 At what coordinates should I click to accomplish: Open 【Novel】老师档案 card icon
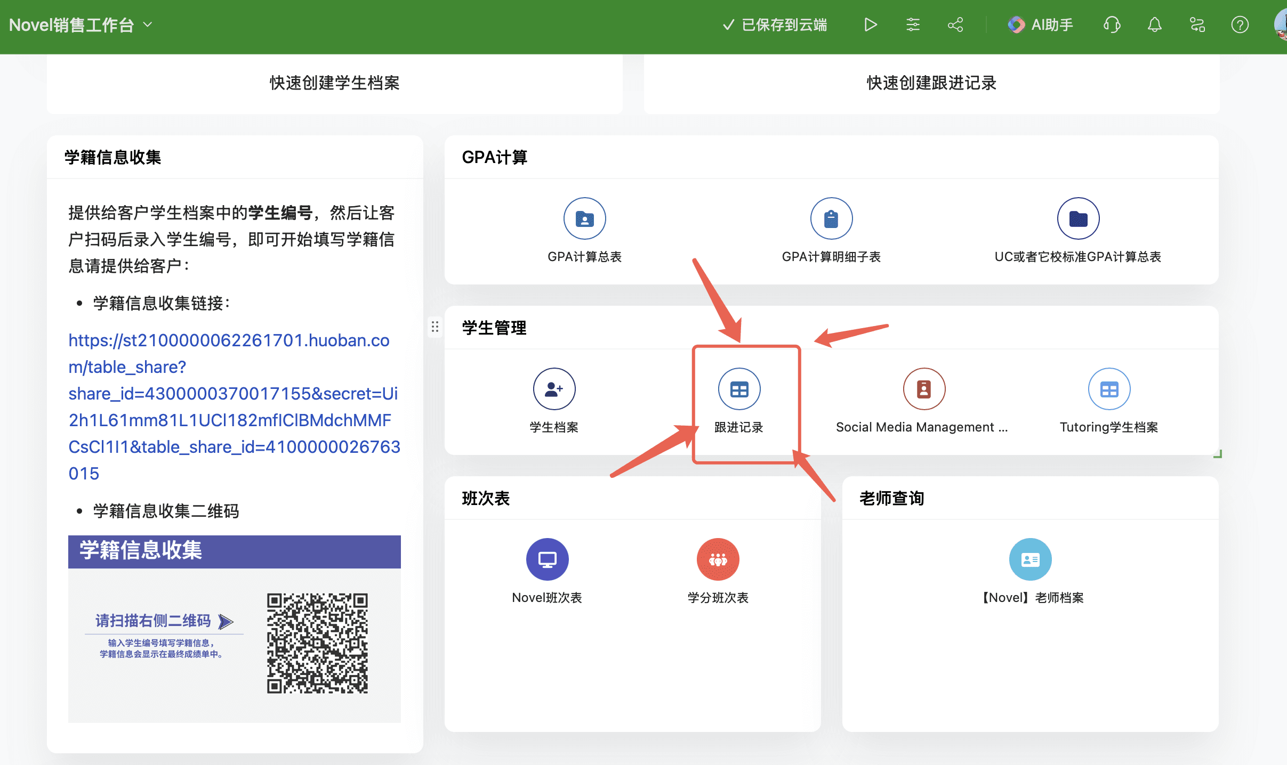(x=1030, y=559)
